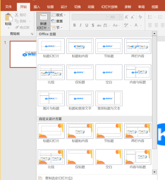165x180 pixels.
Task: Toggle text Shadow (S) formatting
Action: (93, 25)
